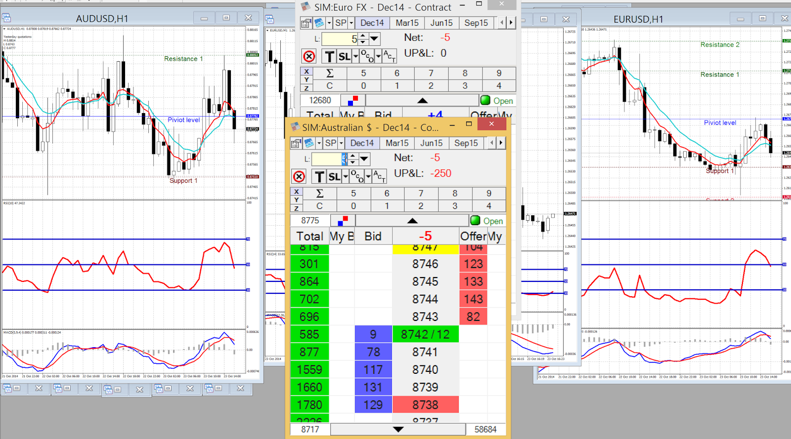
Task: Click Resistance 1 label on AUDUSD chart
Action: click(183, 59)
